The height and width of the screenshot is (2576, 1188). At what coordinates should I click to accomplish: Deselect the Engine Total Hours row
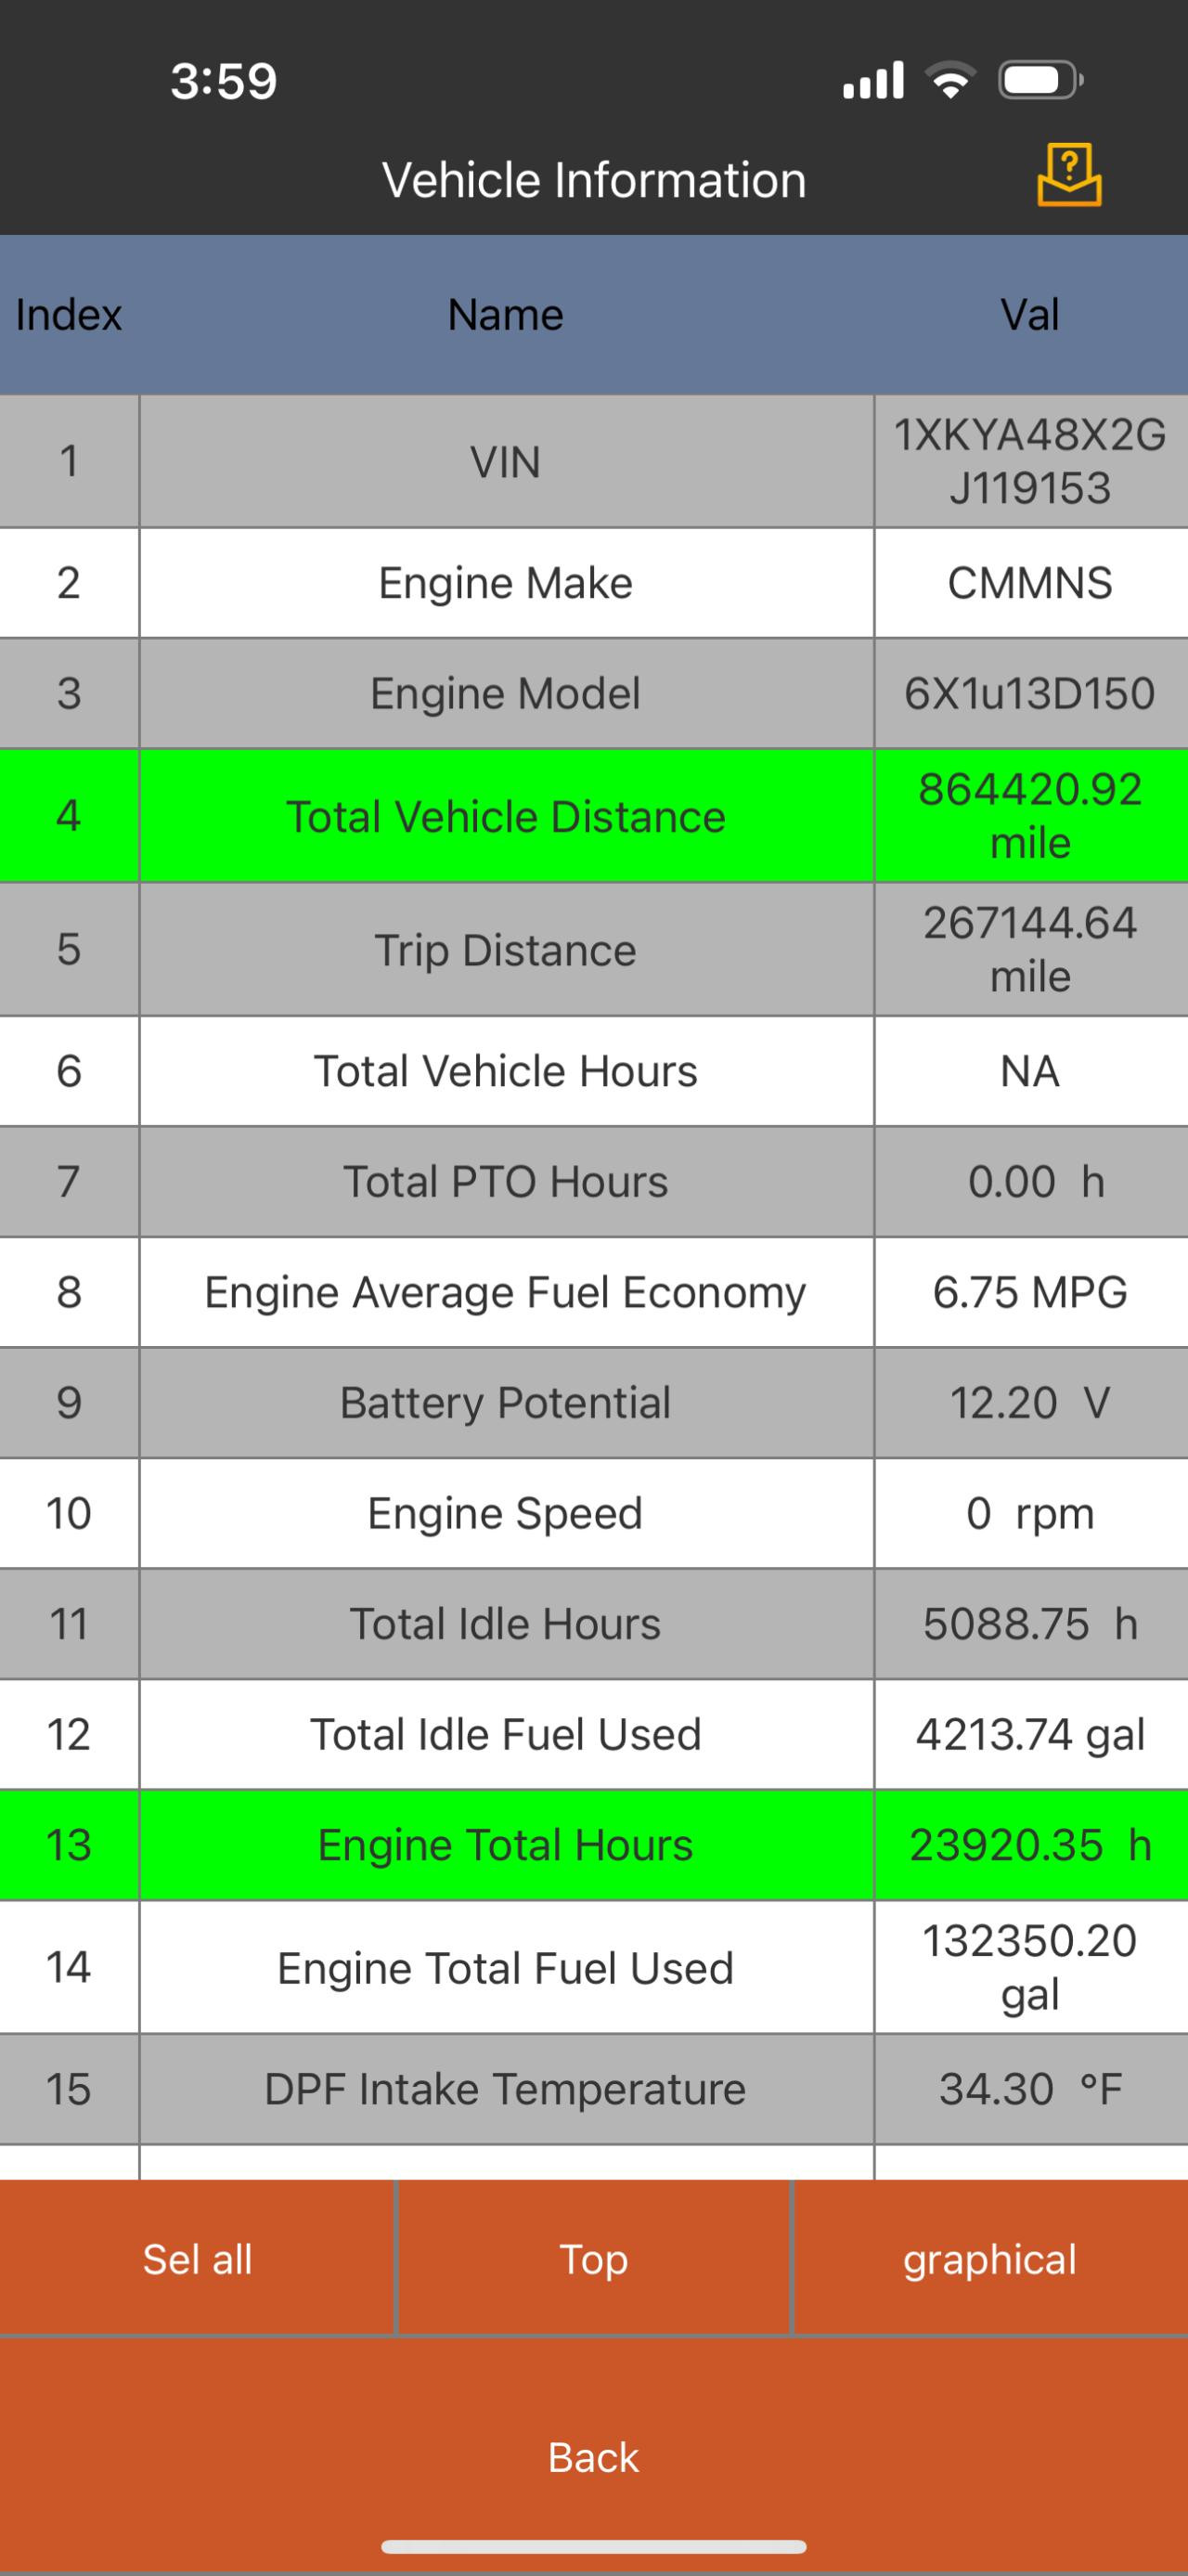click(x=506, y=1845)
